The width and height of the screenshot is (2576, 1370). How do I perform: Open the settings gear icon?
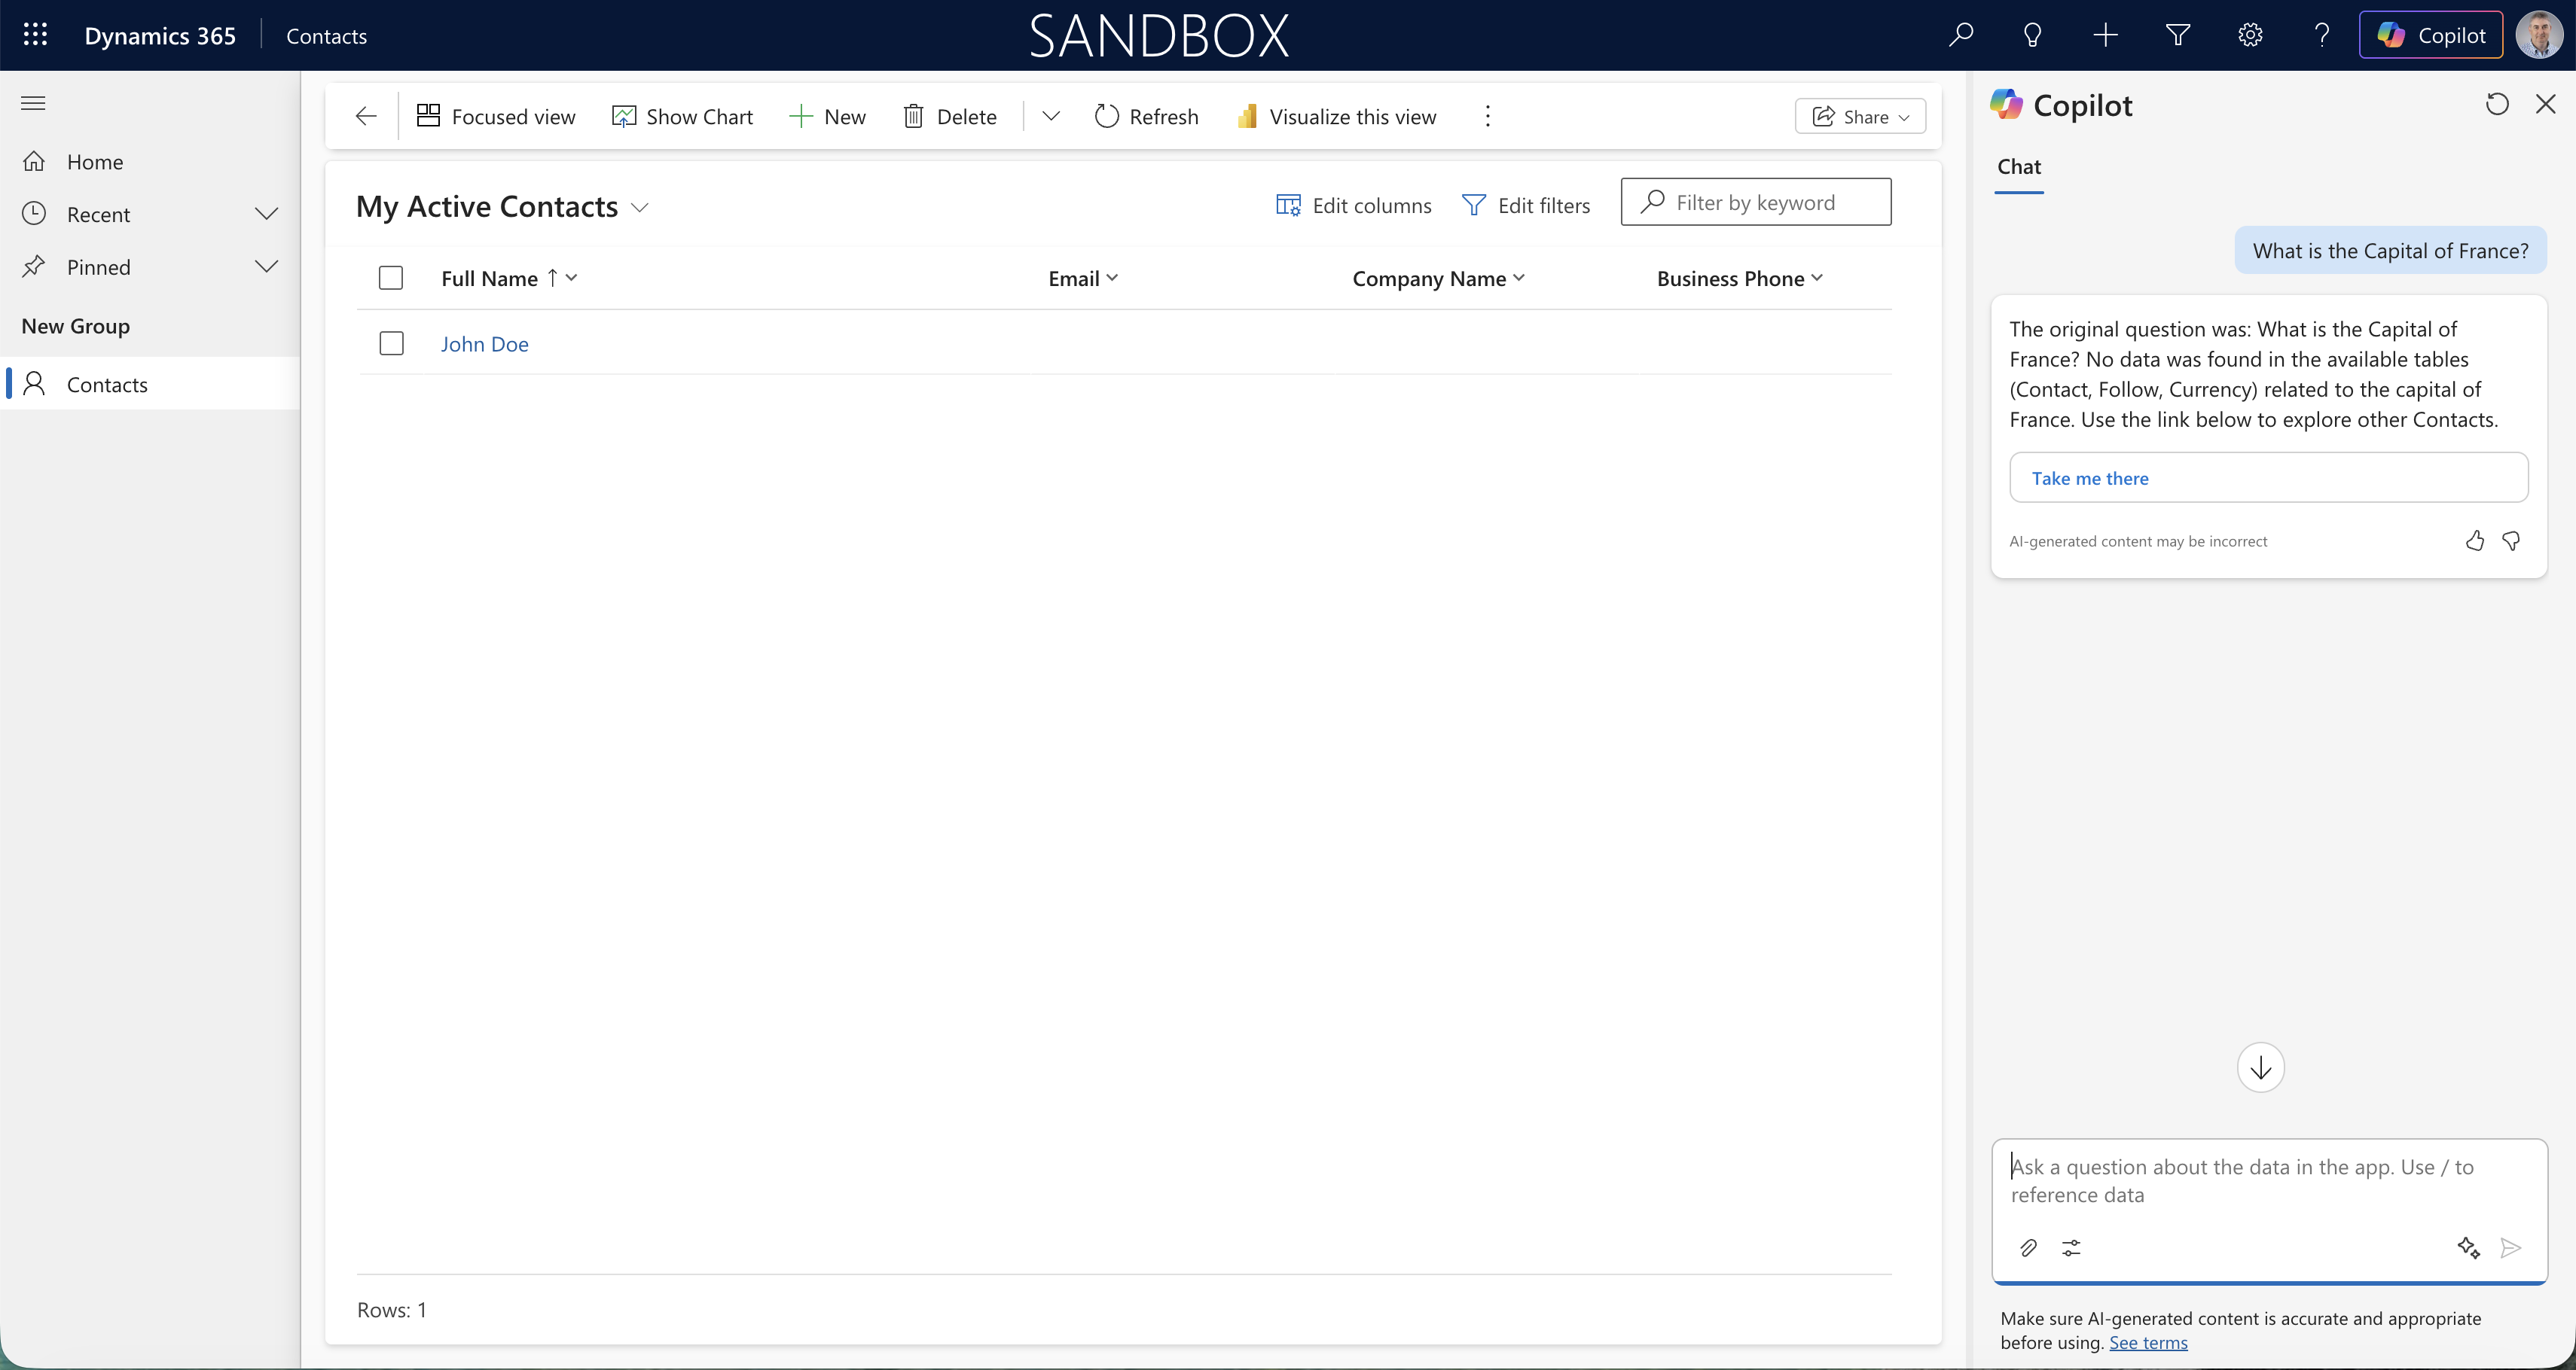(x=2250, y=35)
